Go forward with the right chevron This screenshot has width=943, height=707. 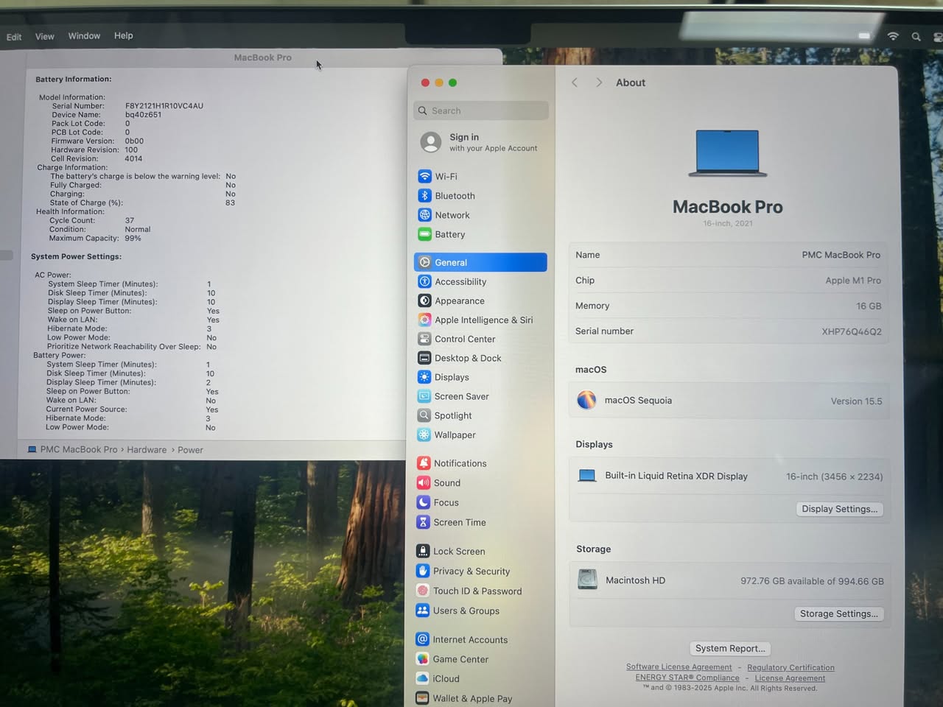coord(599,82)
